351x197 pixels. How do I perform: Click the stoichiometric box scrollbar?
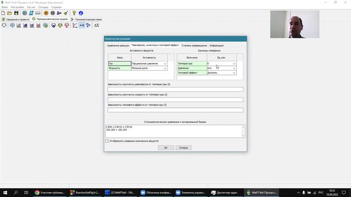tap(244, 131)
